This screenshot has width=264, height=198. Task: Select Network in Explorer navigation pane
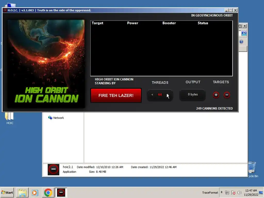coord(56,118)
